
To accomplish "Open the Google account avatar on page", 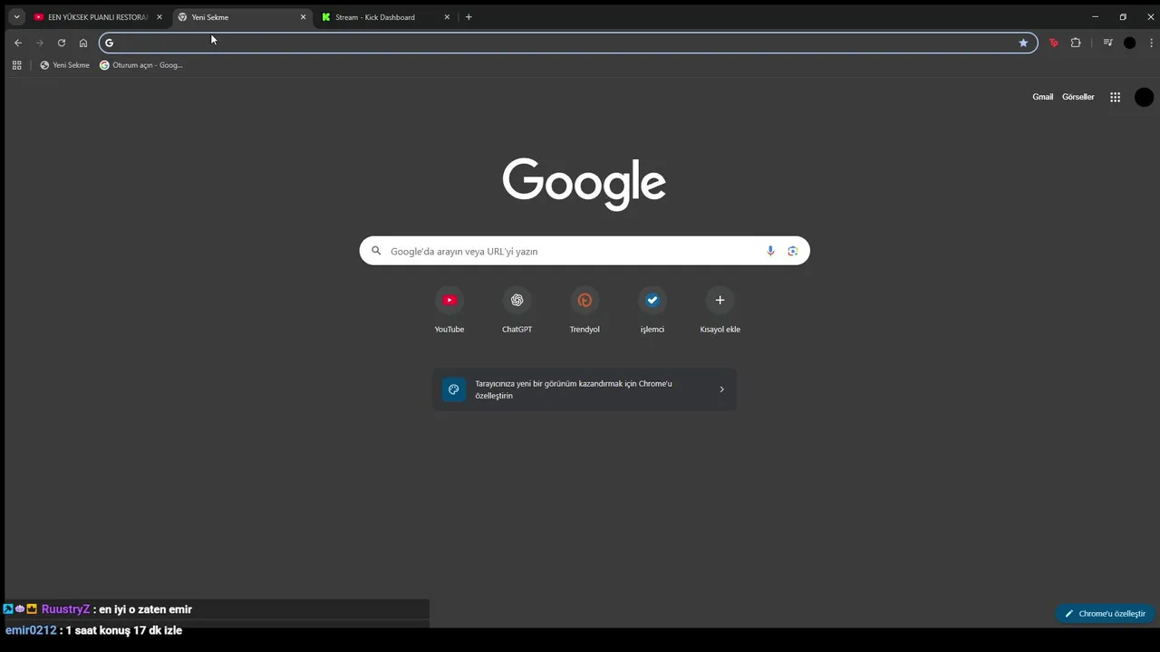I will tap(1145, 97).
